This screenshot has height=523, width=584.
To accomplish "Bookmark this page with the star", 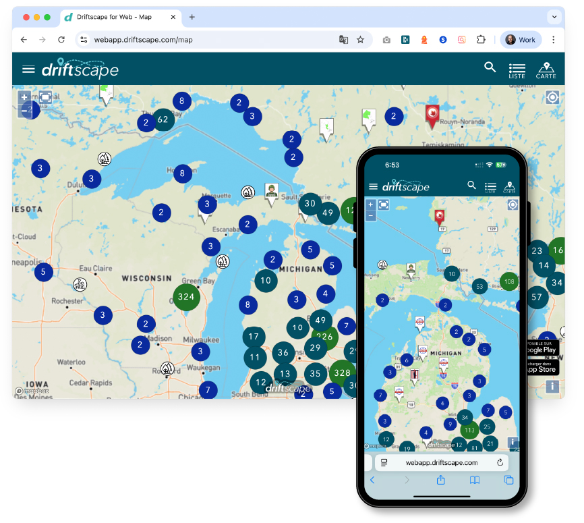I will [360, 40].
